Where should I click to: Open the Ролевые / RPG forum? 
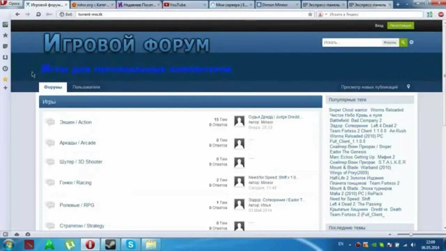click(x=77, y=205)
